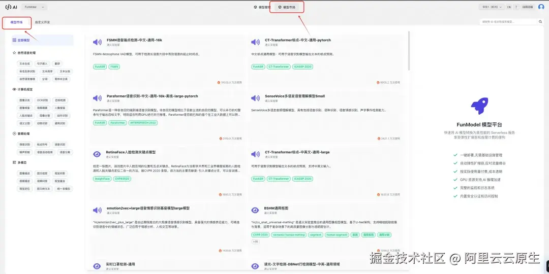
Task: Filter by 翻译 tag
Action: coord(57,63)
